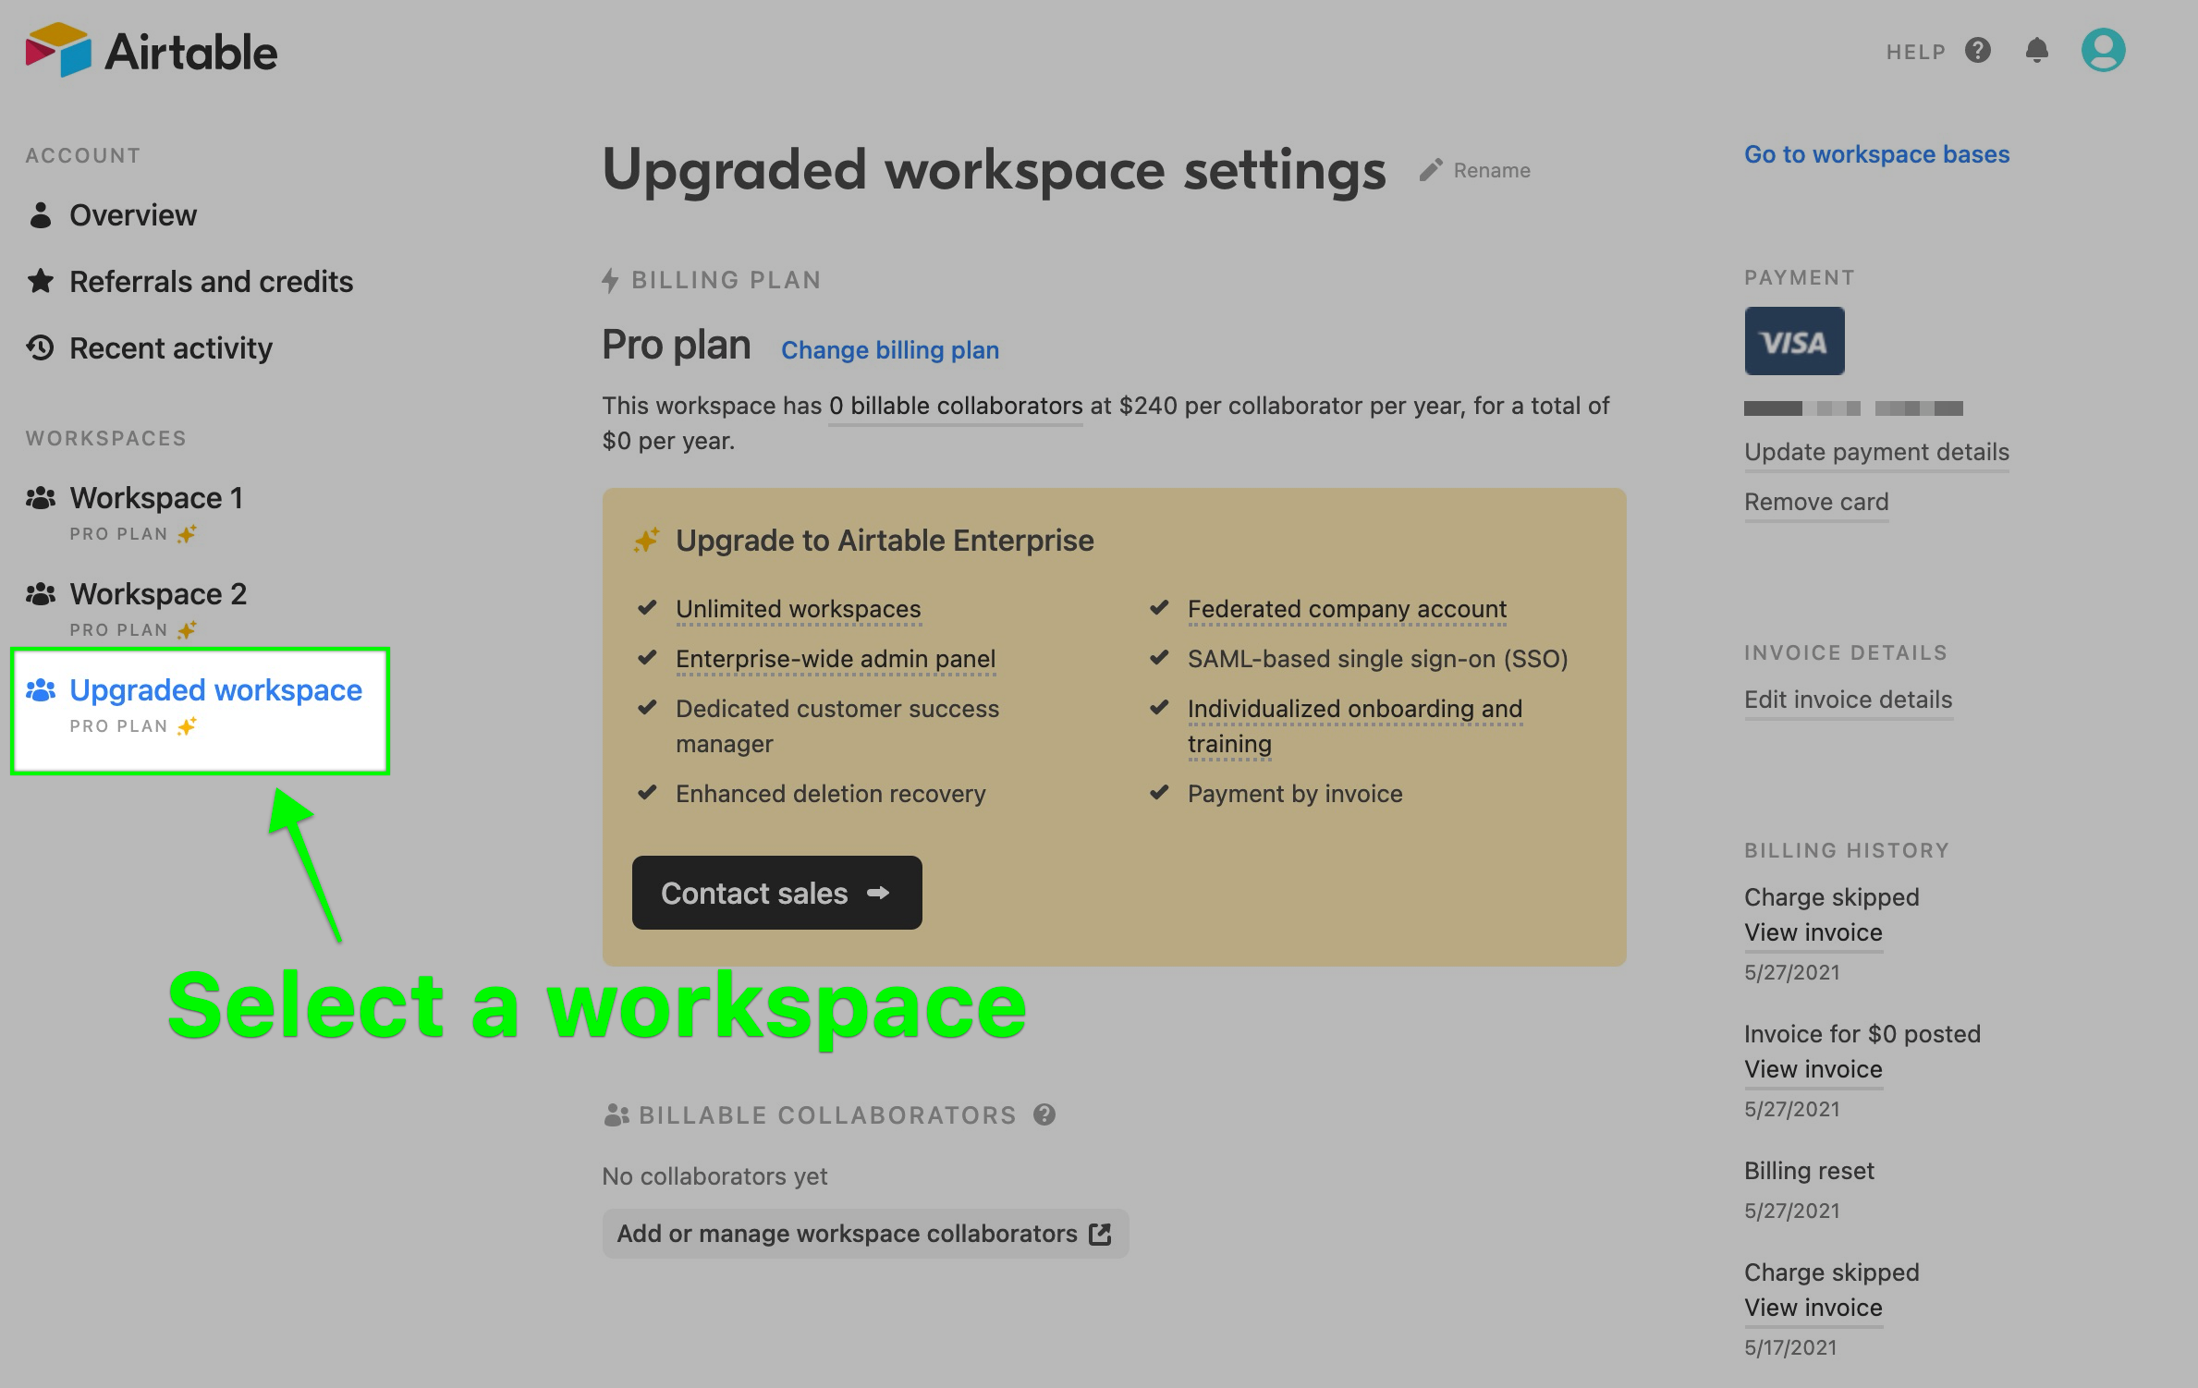Open the Help question mark icon
2198x1388 pixels.
[x=1978, y=51]
